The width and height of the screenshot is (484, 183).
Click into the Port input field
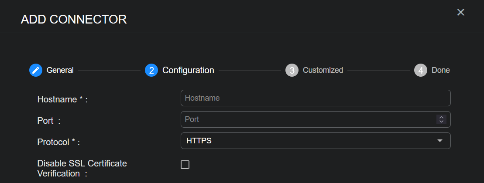pos(306,119)
